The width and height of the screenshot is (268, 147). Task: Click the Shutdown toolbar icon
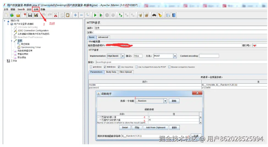[113, 15]
